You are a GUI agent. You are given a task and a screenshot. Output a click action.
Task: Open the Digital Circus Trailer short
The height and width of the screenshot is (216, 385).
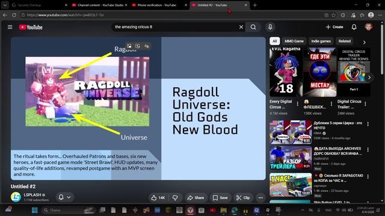coord(354,72)
